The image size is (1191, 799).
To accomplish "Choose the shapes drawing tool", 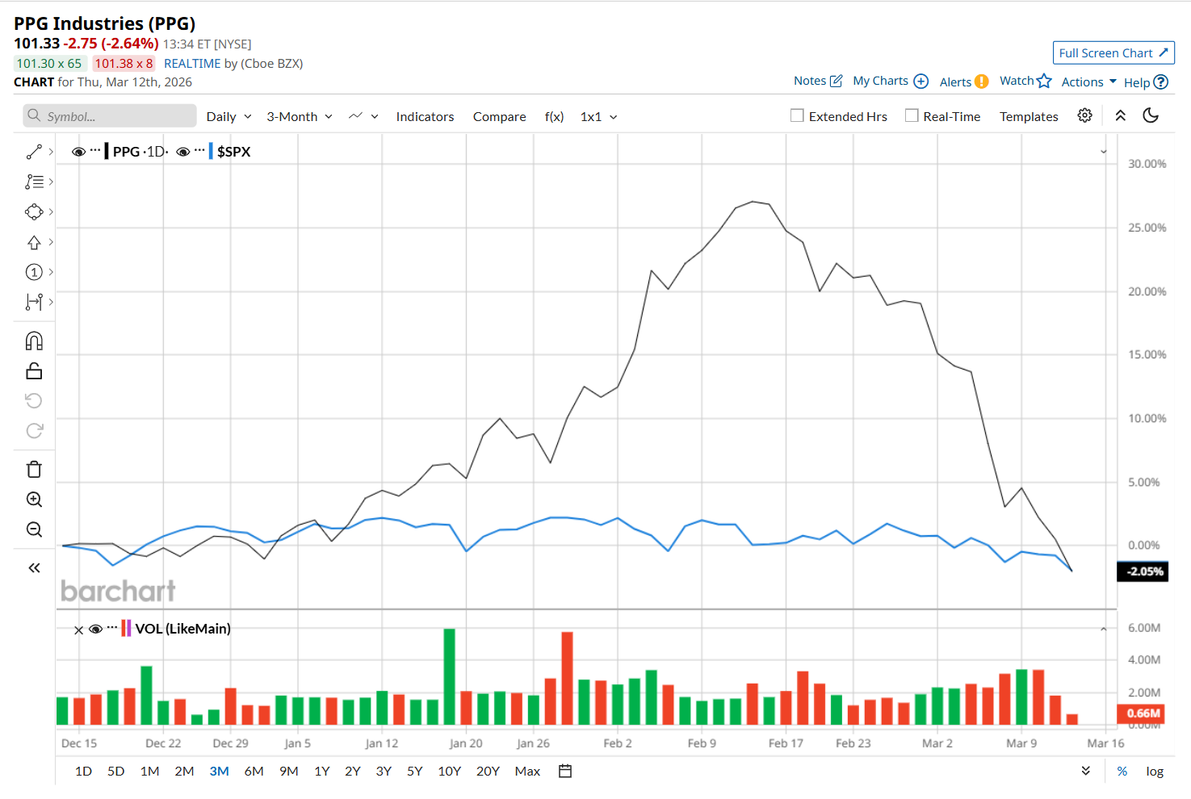I will click(34, 211).
